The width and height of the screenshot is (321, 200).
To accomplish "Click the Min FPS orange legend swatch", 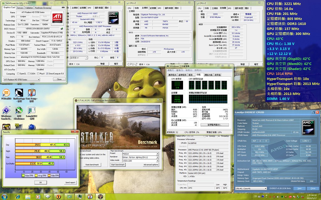I will tap(49, 176).
